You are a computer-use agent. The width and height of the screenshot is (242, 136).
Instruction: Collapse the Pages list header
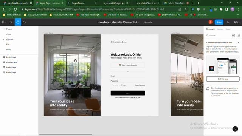point(10,29)
